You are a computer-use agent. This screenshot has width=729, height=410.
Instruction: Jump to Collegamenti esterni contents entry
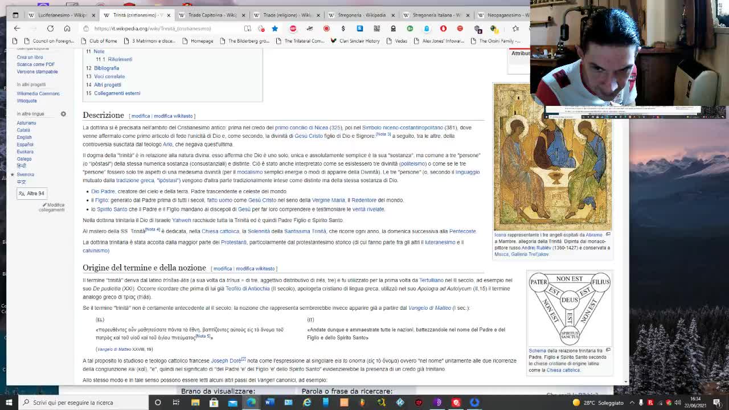click(x=117, y=93)
